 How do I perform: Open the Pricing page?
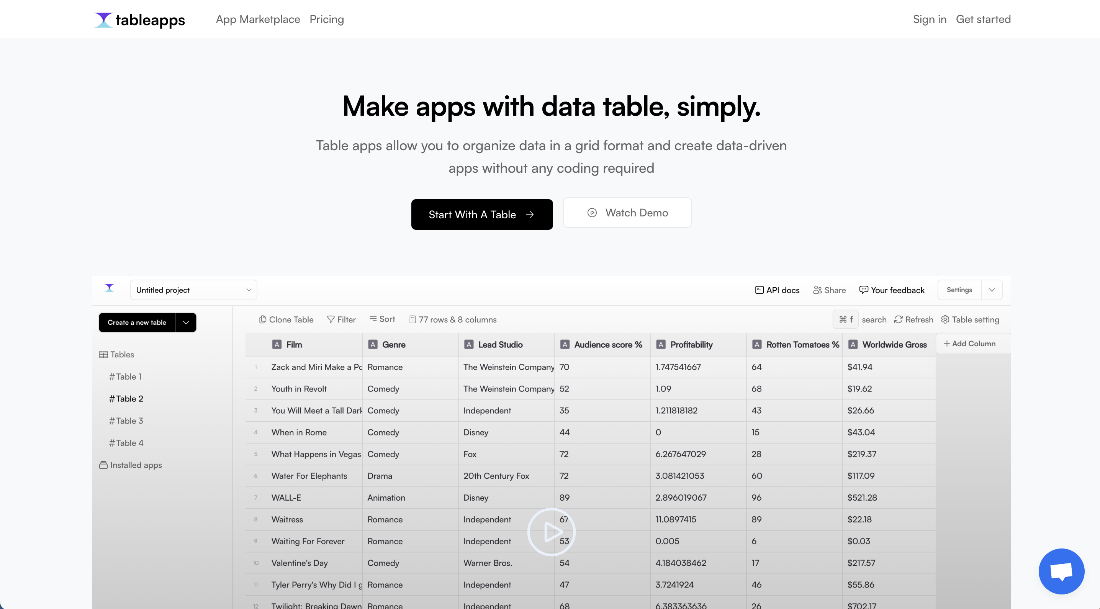[x=327, y=19]
